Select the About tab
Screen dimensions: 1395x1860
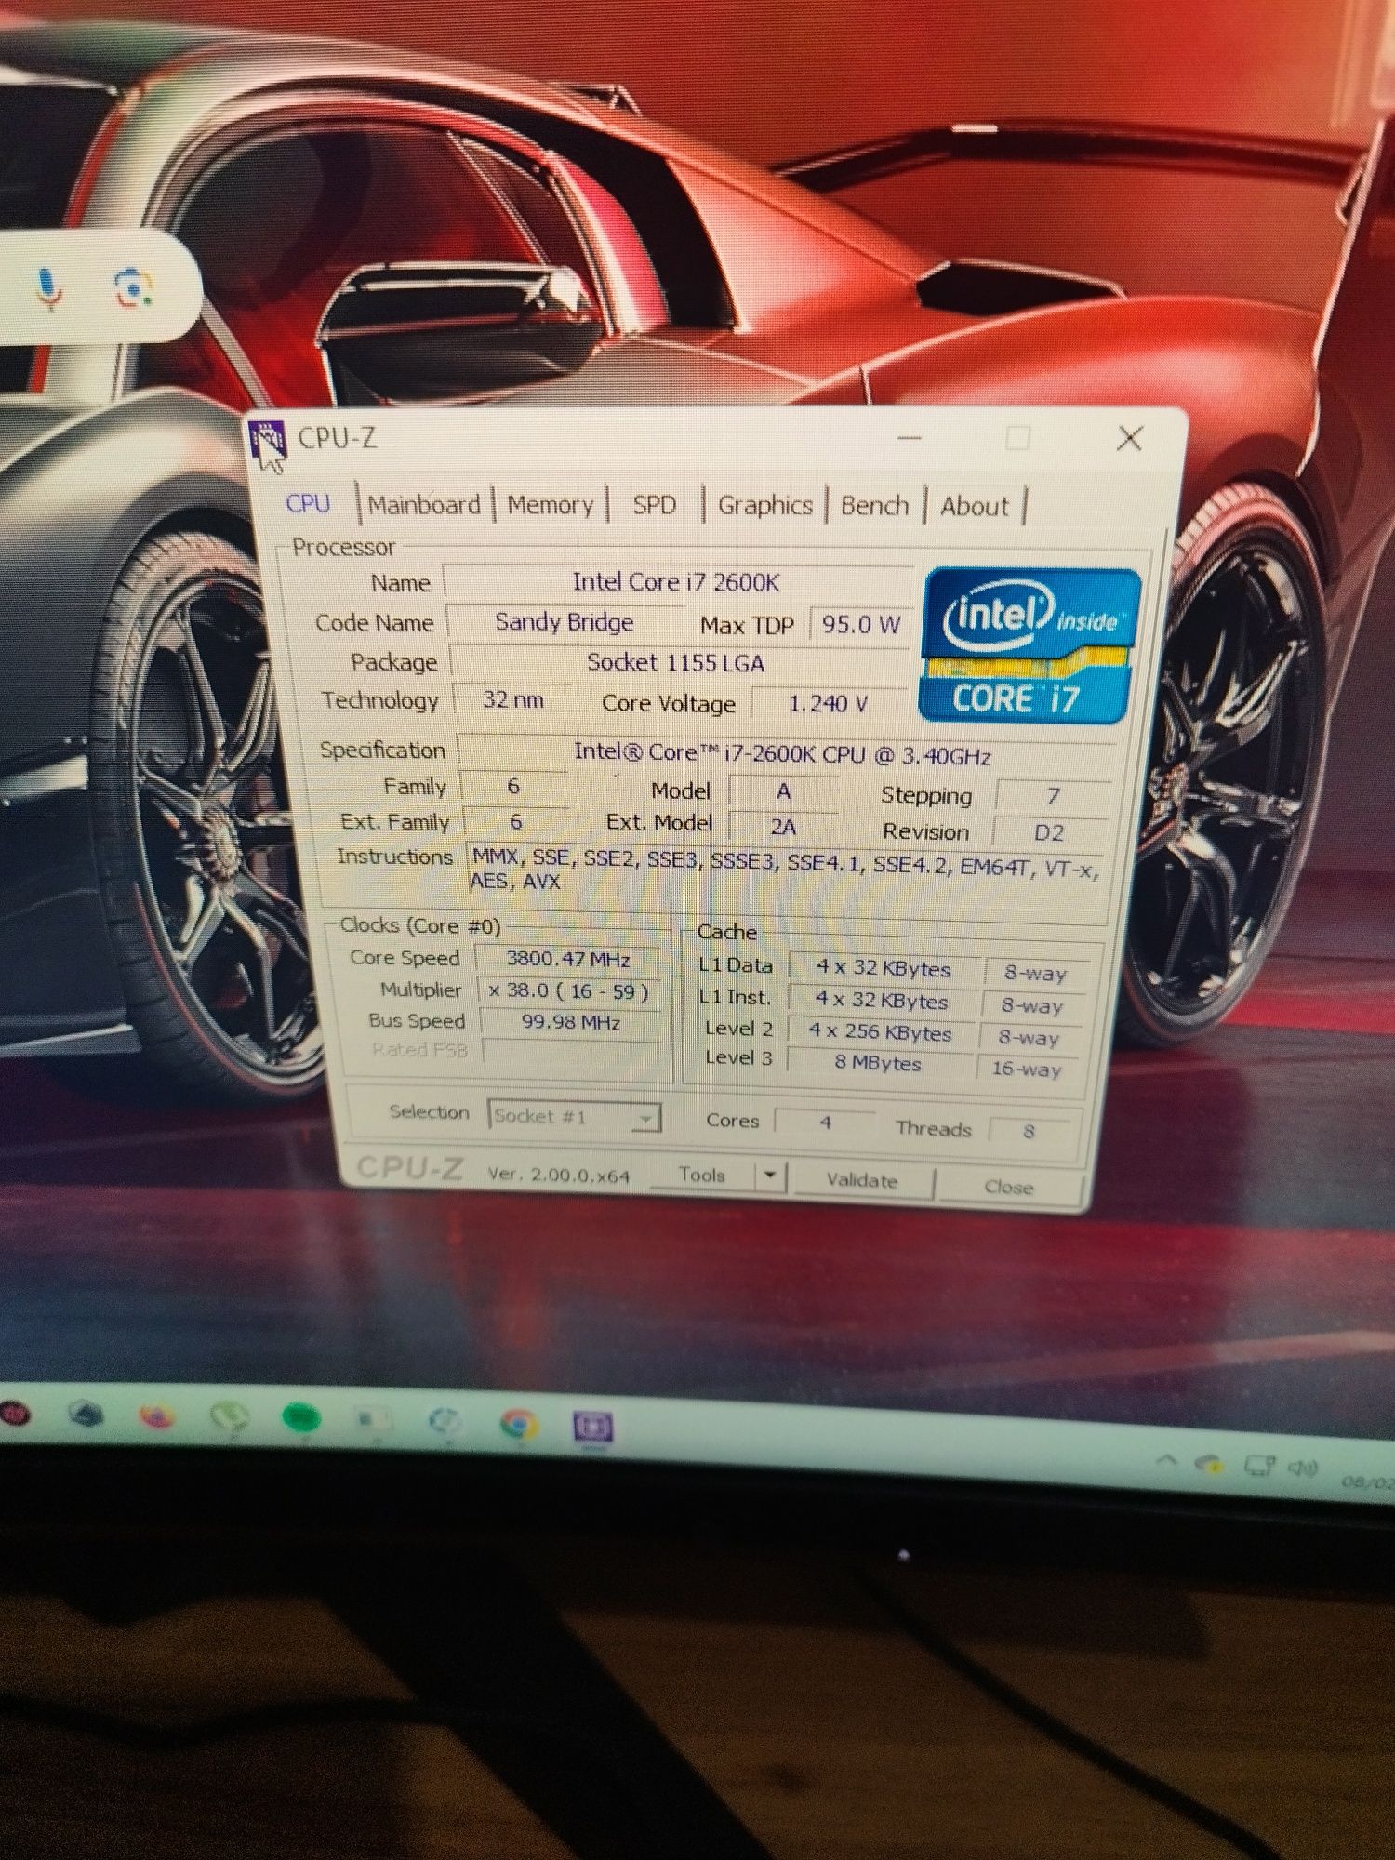tap(974, 507)
